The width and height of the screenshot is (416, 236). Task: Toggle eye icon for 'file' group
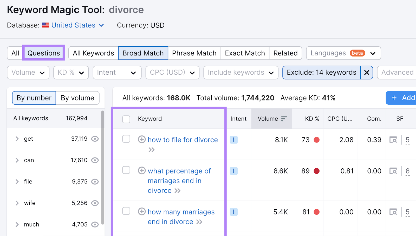click(x=95, y=182)
